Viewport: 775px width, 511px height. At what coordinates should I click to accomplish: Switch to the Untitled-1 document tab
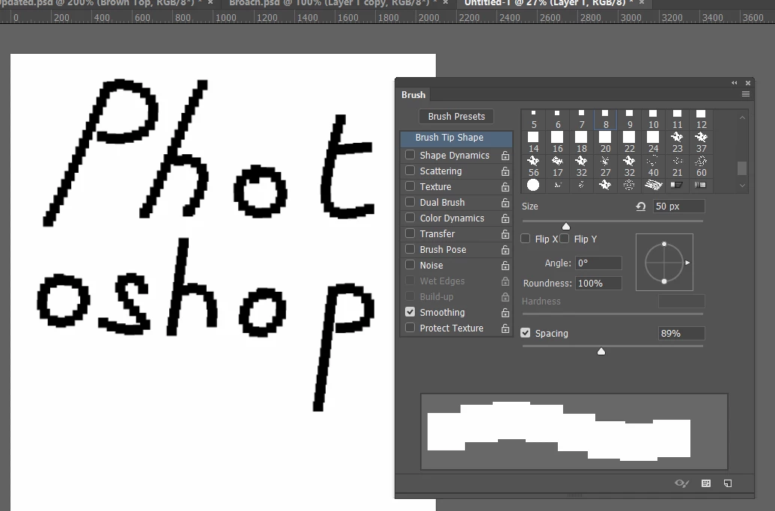coord(548,3)
